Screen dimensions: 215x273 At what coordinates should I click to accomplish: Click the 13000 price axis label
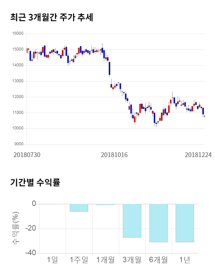tap(17, 81)
